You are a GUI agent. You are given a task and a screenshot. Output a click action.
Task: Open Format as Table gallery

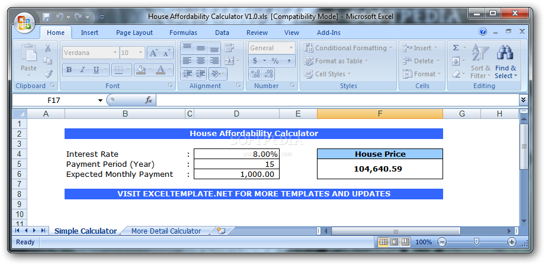pyautogui.click(x=336, y=61)
